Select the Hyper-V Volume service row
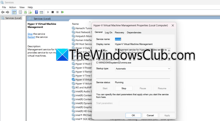 82,83
